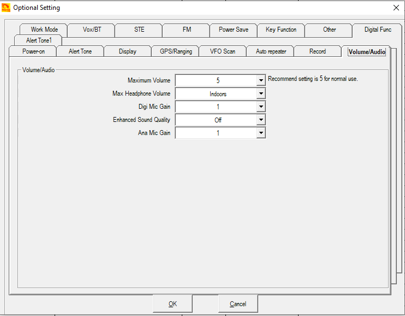Click the 'Volume/Audio' group box title
Viewport: 405px width, 316px height.
39,70
